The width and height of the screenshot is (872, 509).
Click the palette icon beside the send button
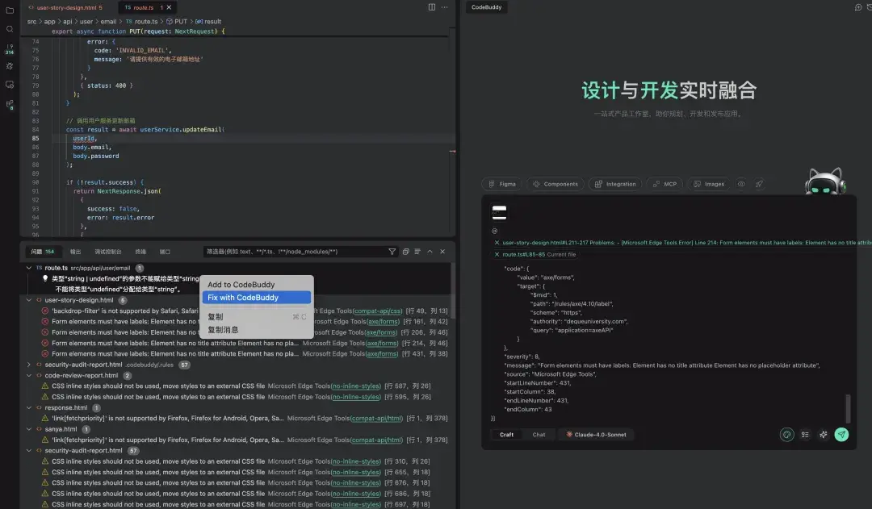787,435
